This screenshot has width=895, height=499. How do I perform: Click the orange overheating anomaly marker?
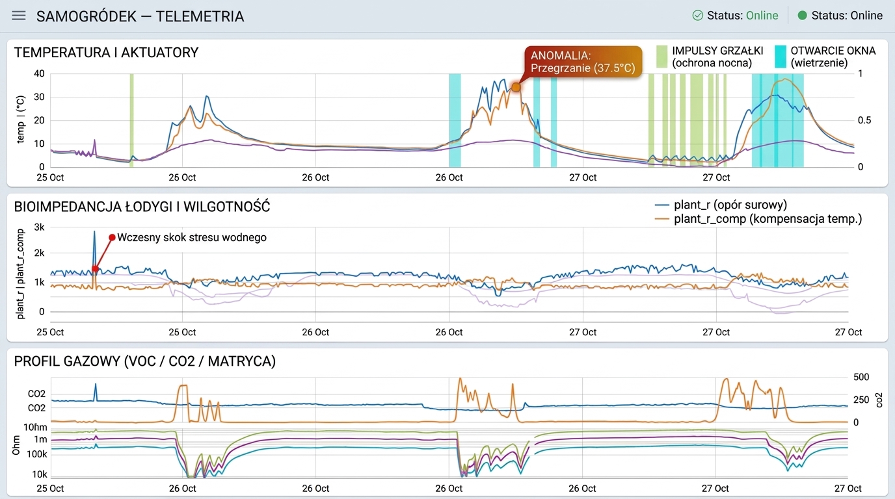(x=516, y=87)
